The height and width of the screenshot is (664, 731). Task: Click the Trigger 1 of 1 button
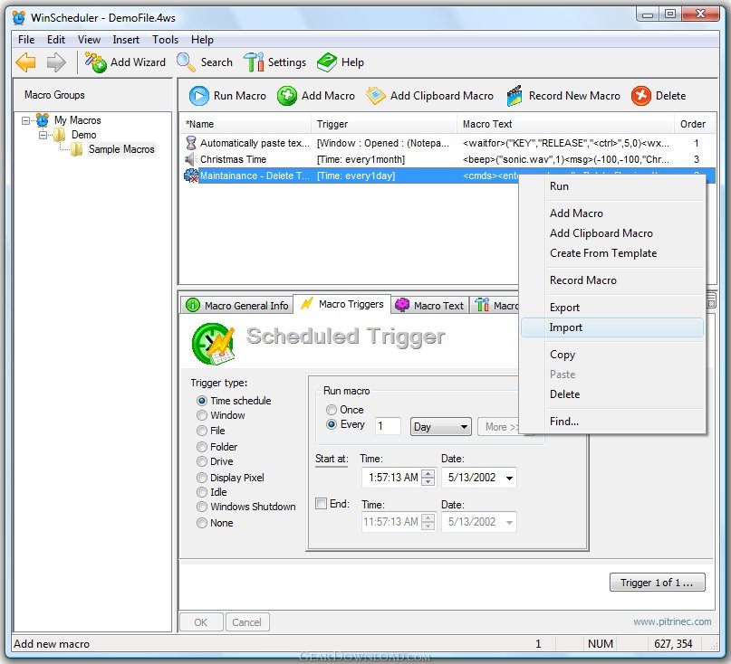(658, 583)
